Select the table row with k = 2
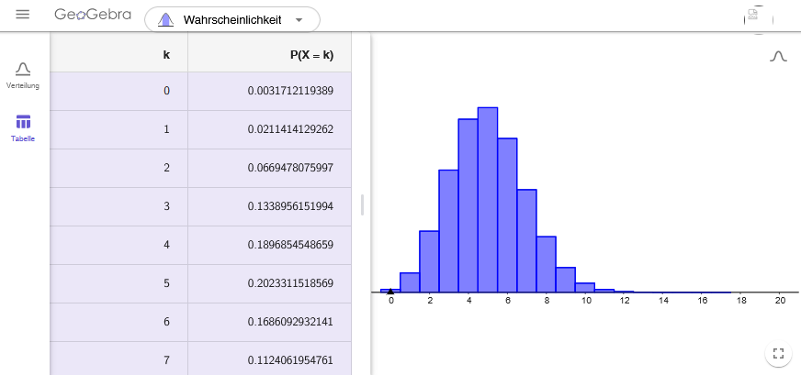The height and width of the screenshot is (375, 801). (201, 168)
